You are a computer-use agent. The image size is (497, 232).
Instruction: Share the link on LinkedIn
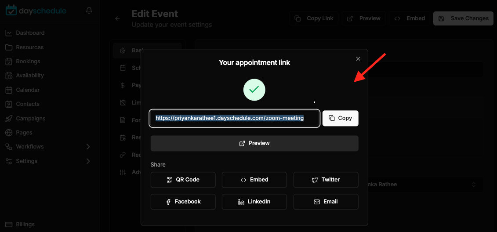pyautogui.click(x=254, y=202)
